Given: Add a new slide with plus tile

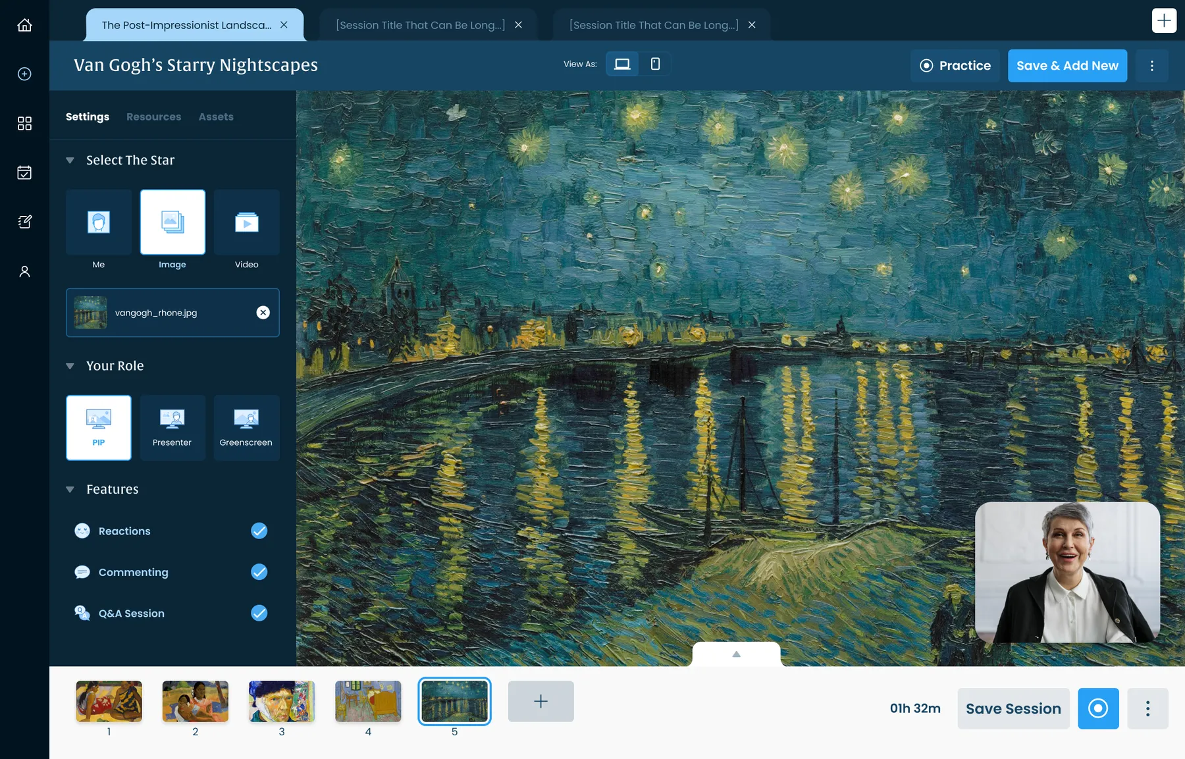Looking at the screenshot, I should click(540, 701).
